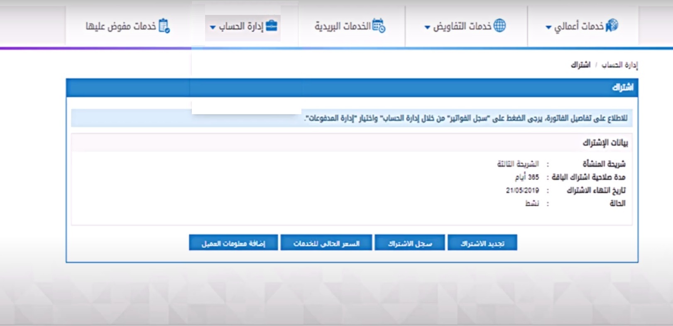Click the الحالة label

pyautogui.click(x=617, y=203)
